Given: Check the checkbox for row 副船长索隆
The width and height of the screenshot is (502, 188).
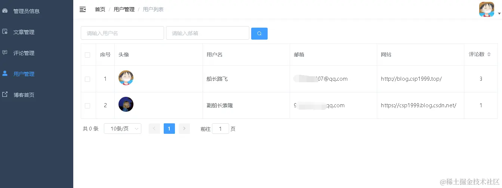Looking at the screenshot, I should coord(87,106).
